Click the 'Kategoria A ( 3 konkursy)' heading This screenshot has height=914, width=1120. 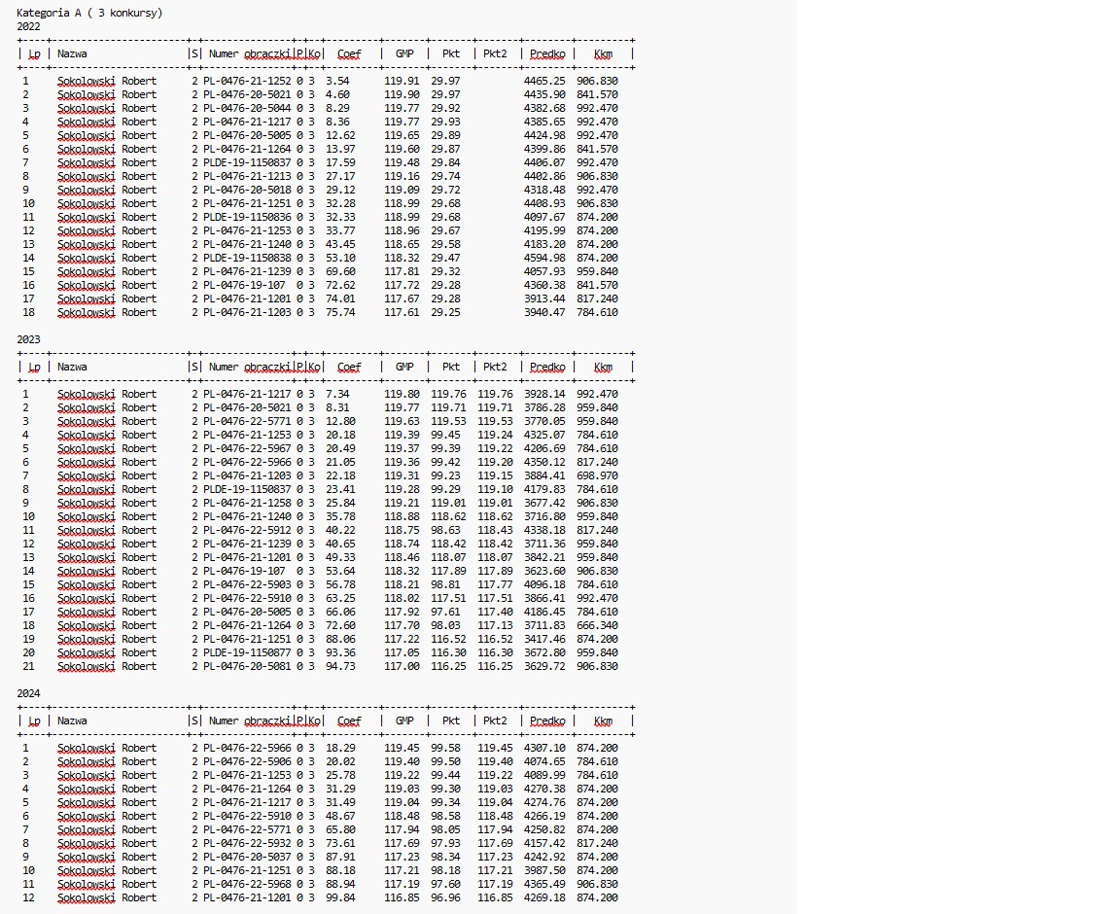click(89, 13)
